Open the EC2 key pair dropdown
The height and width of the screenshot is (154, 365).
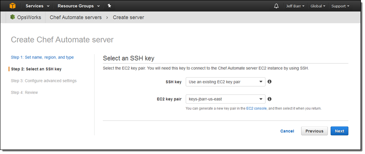[225, 99]
